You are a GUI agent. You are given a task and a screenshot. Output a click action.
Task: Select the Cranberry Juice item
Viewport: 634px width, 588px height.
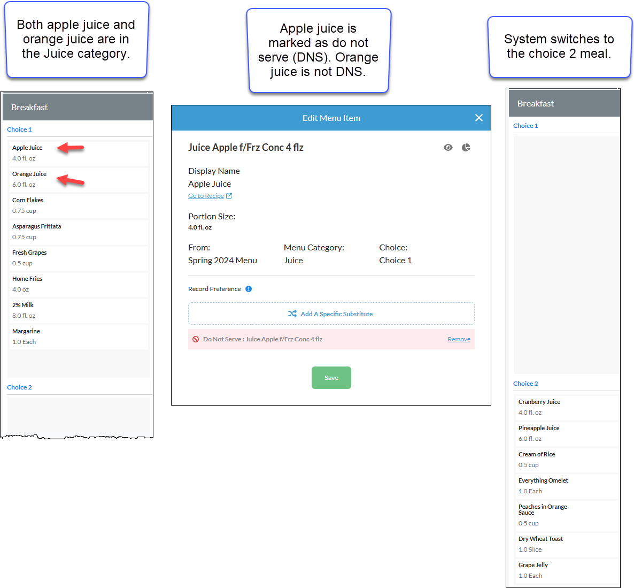pos(567,407)
